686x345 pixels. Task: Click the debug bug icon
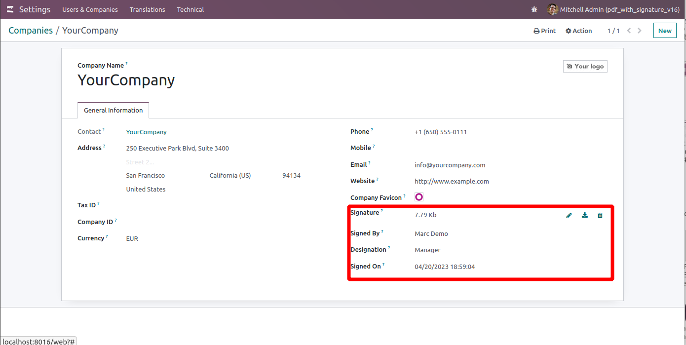point(534,9)
